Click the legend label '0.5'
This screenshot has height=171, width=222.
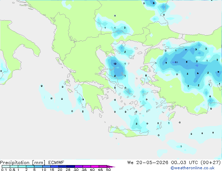click(x=12, y=170)
